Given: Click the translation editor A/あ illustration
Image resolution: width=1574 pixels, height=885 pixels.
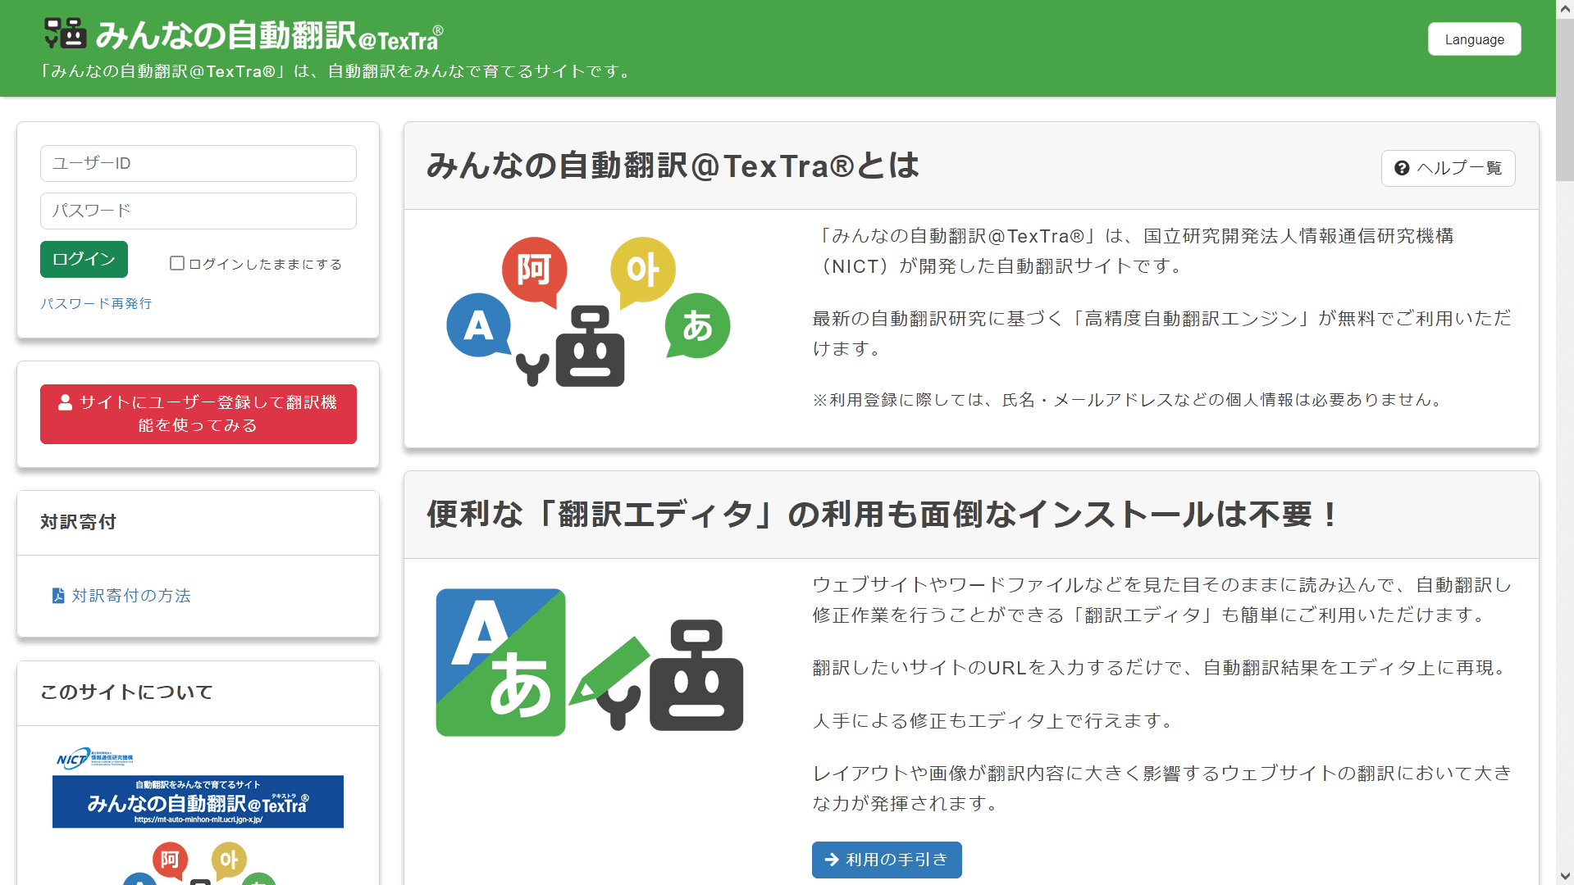Looking at the screenshot, I should tap(590, 662).
